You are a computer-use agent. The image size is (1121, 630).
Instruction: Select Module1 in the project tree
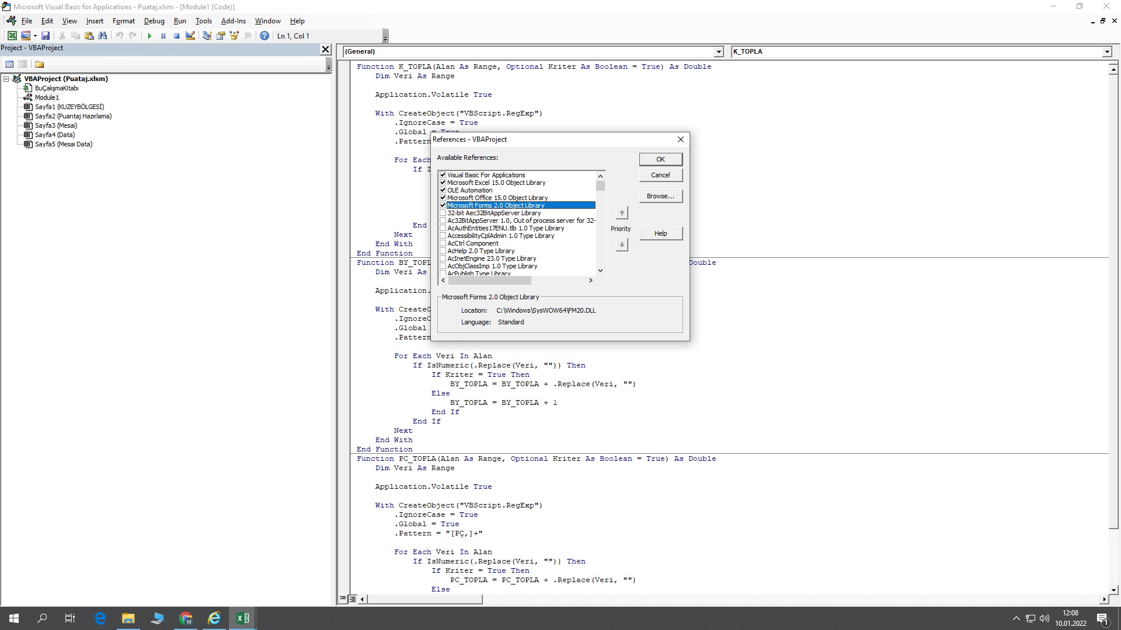pyautogui.click(x=47, y=97)
